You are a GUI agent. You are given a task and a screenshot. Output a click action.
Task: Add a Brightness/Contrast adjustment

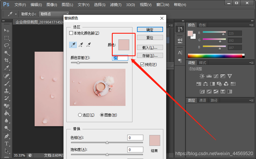[202, 76]
